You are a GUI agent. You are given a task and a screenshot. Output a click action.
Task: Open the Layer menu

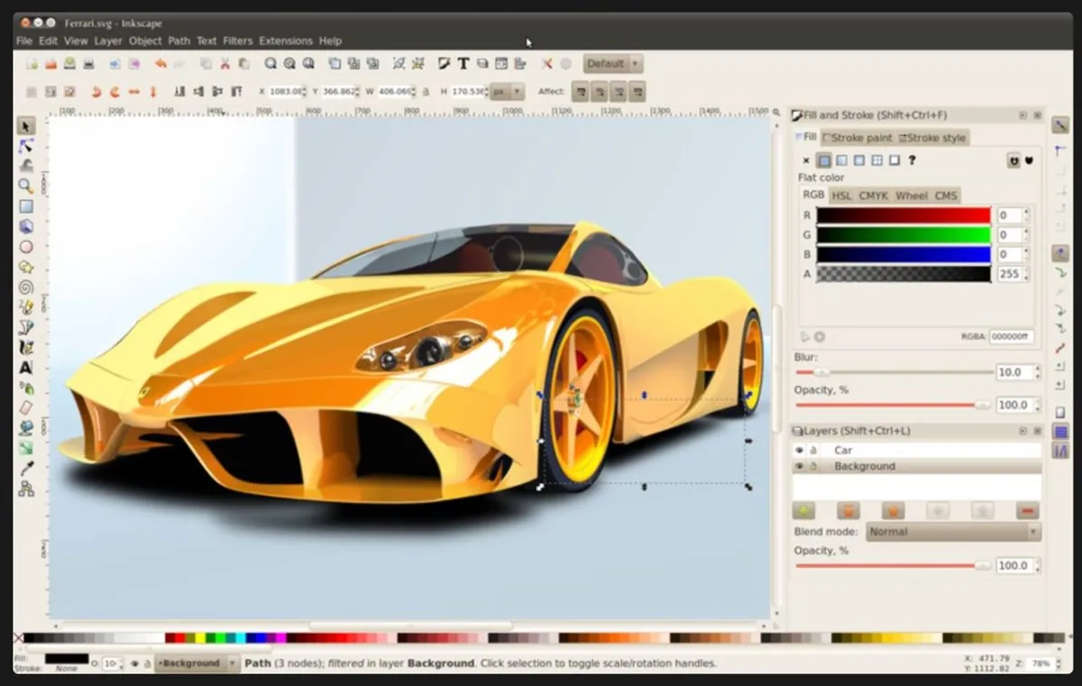(x=108, y=41)
